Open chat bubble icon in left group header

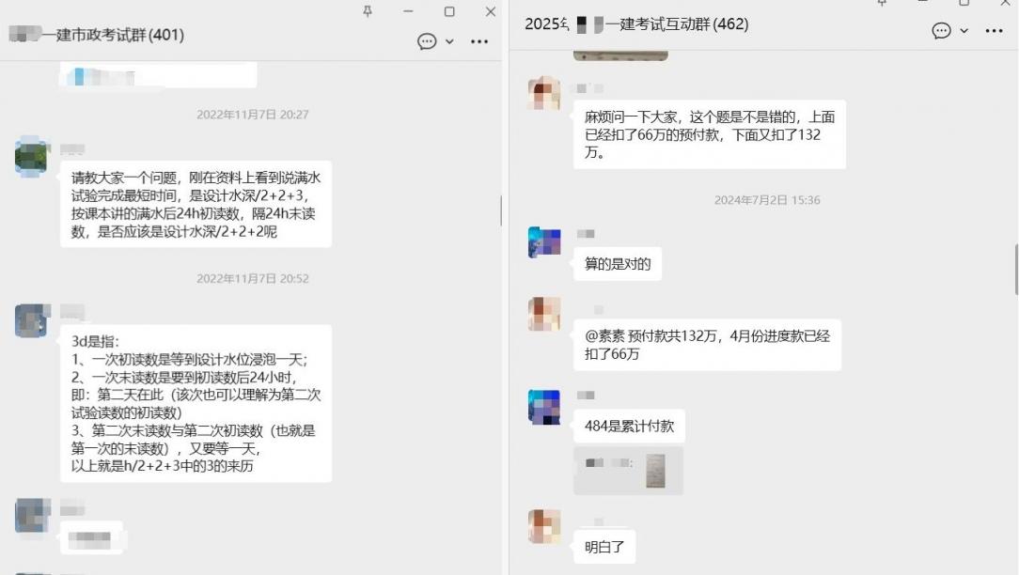[427, 41]
